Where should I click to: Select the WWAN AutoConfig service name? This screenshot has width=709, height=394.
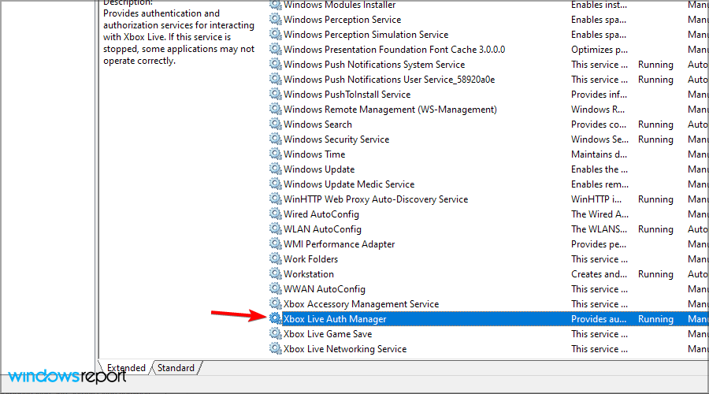pyautogui.click(x=325, y=288)
